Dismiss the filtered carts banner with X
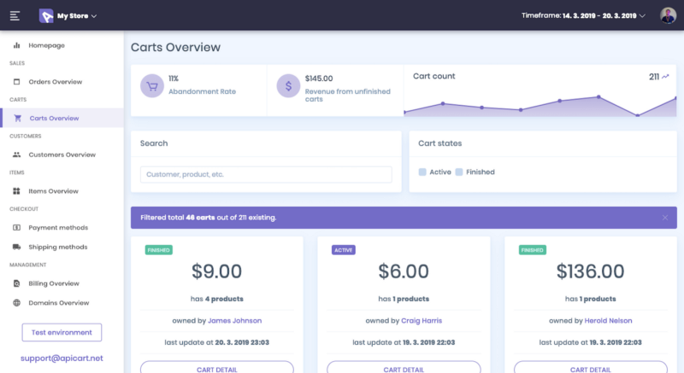 (x=665, y=218)
